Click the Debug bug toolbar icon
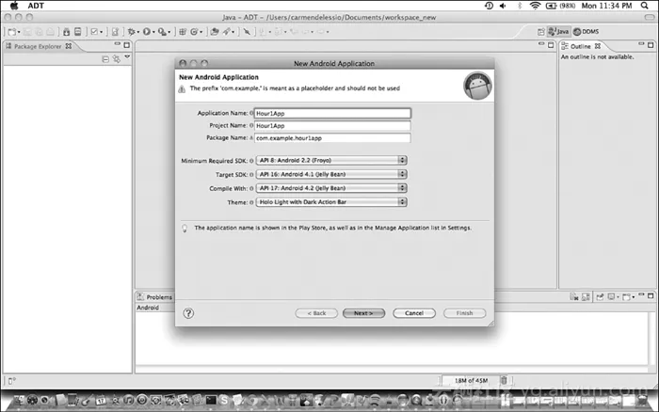The width and height of the screenshot is (659, 412). 132,32
